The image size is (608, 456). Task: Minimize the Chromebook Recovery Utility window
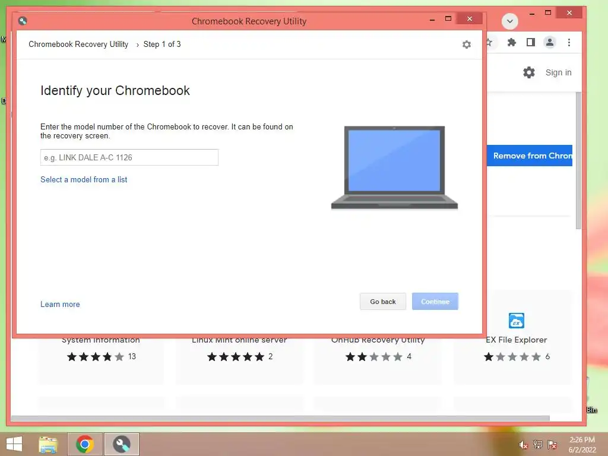pyautogui.click(x=432, y=19)
